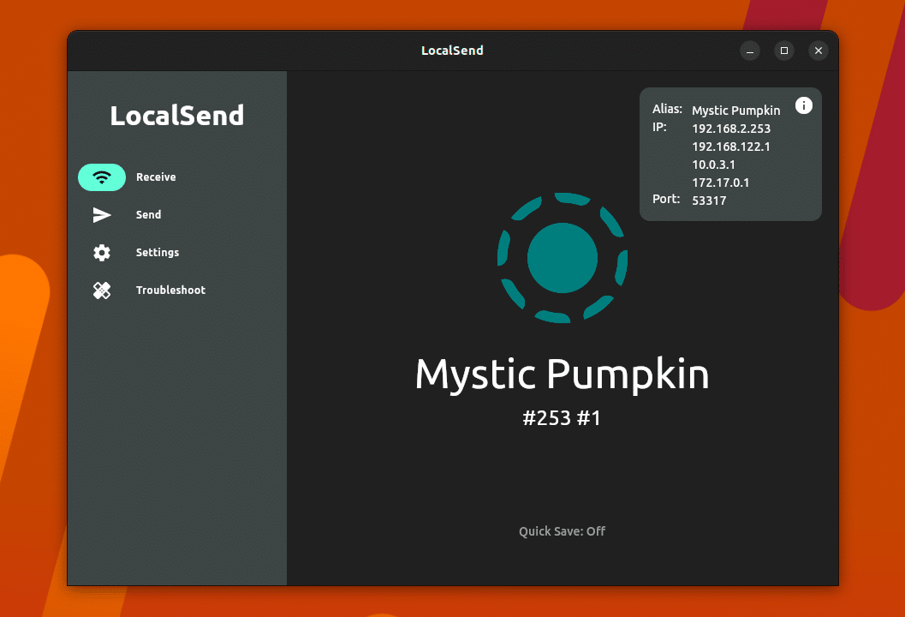Click the LocalSend sidebar heading
905x617 pixels.
click(176, 116)
